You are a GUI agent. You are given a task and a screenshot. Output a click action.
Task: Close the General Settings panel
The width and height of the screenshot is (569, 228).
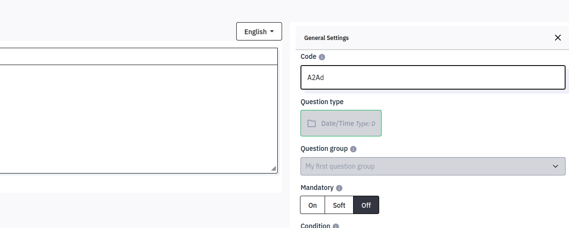558,38
